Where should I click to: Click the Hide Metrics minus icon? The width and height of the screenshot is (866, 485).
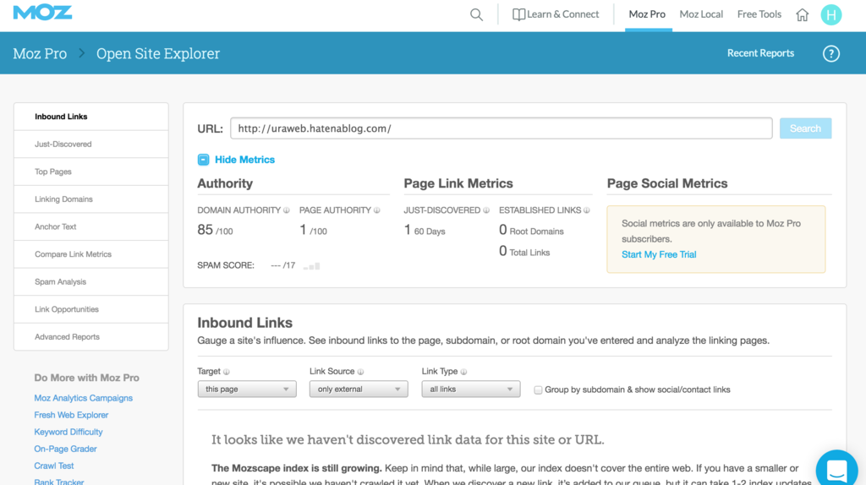pyautogui.click(x=203, y=160)
